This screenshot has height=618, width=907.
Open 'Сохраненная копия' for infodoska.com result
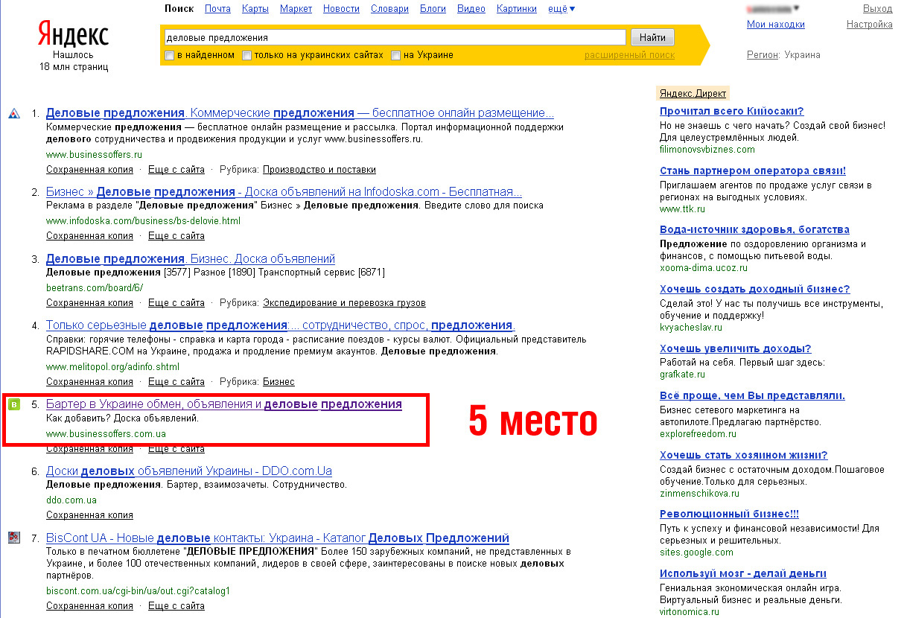89,236
